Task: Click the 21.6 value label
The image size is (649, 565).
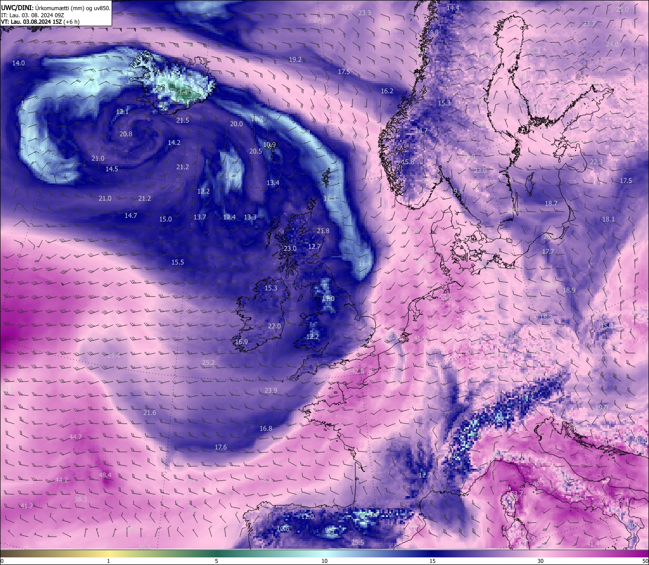Action: [x=150, y=412]
